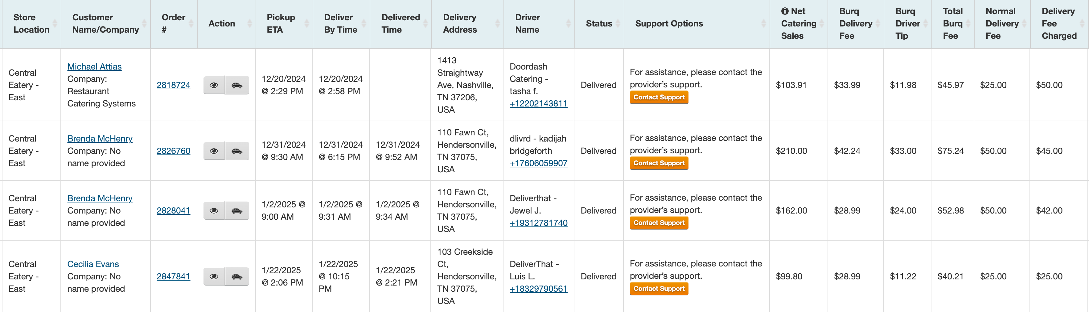The width and height of the screenshot is (1089, 312).
Task: View order 2826760 using the eye icon
Action: 214,151
